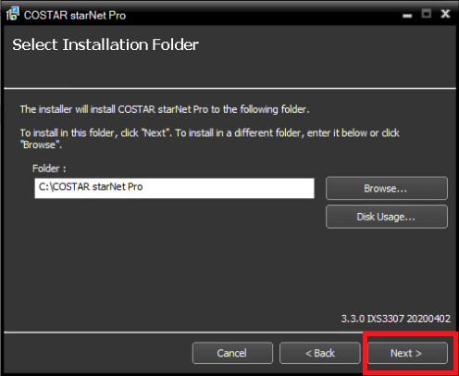Click the separator line below the heading

click(x=229, y=88)
